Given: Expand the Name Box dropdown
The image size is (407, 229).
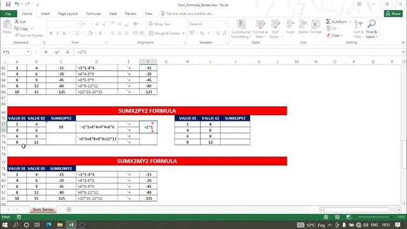Looking at the screenshot, I should click(28, 52).
